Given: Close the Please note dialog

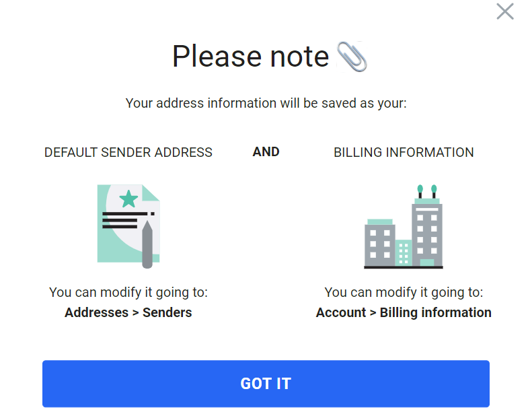Looking at the screenshot, I should tap(505, 11).
